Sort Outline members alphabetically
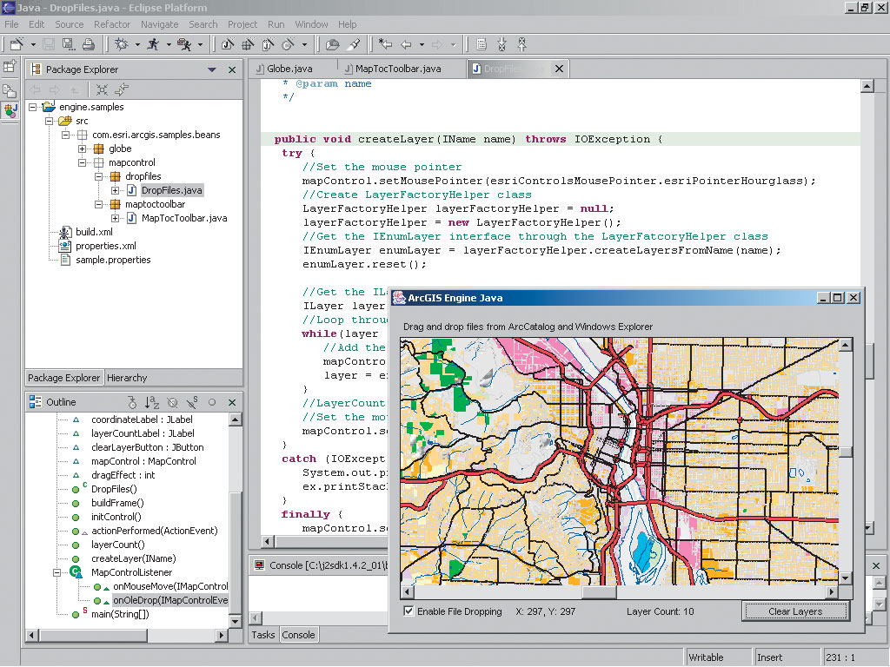The image size is (890, 667). 152,402
